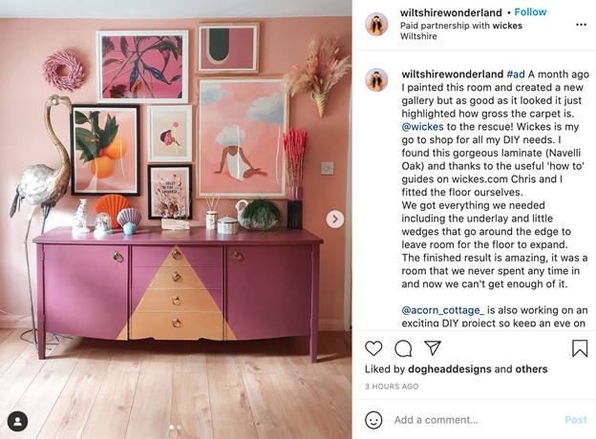Visit the @wickes mention in caption

(423, 127)
